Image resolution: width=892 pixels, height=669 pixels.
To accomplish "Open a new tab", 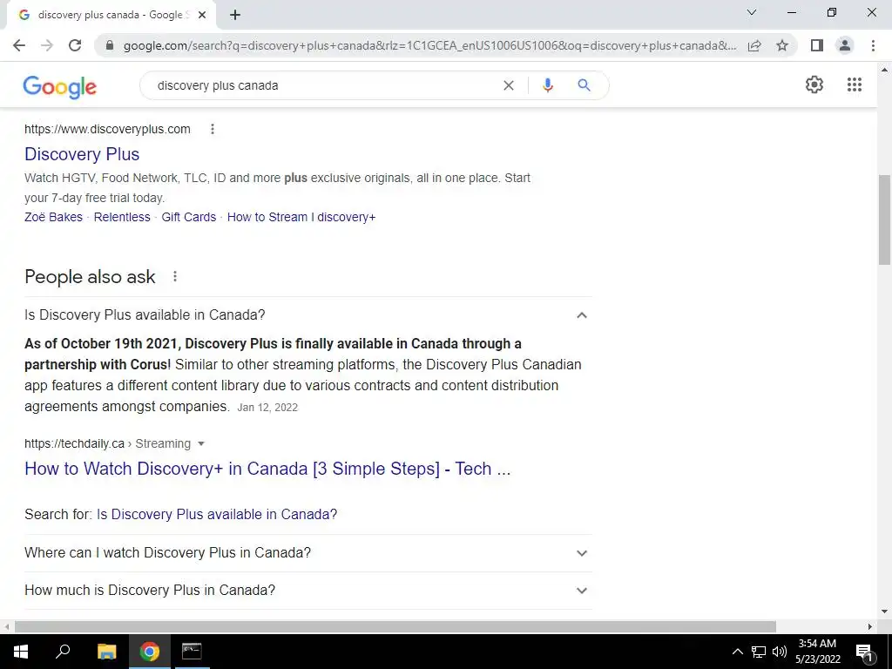I will tap(235, 15).
